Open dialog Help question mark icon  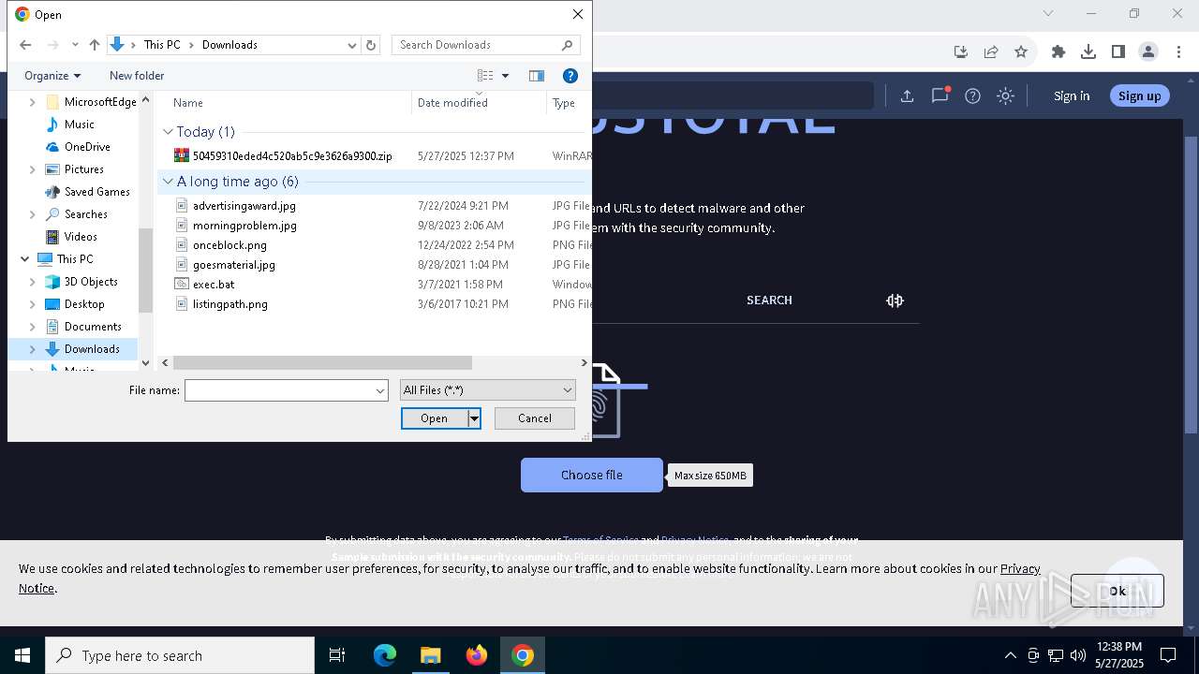point(570,76)
